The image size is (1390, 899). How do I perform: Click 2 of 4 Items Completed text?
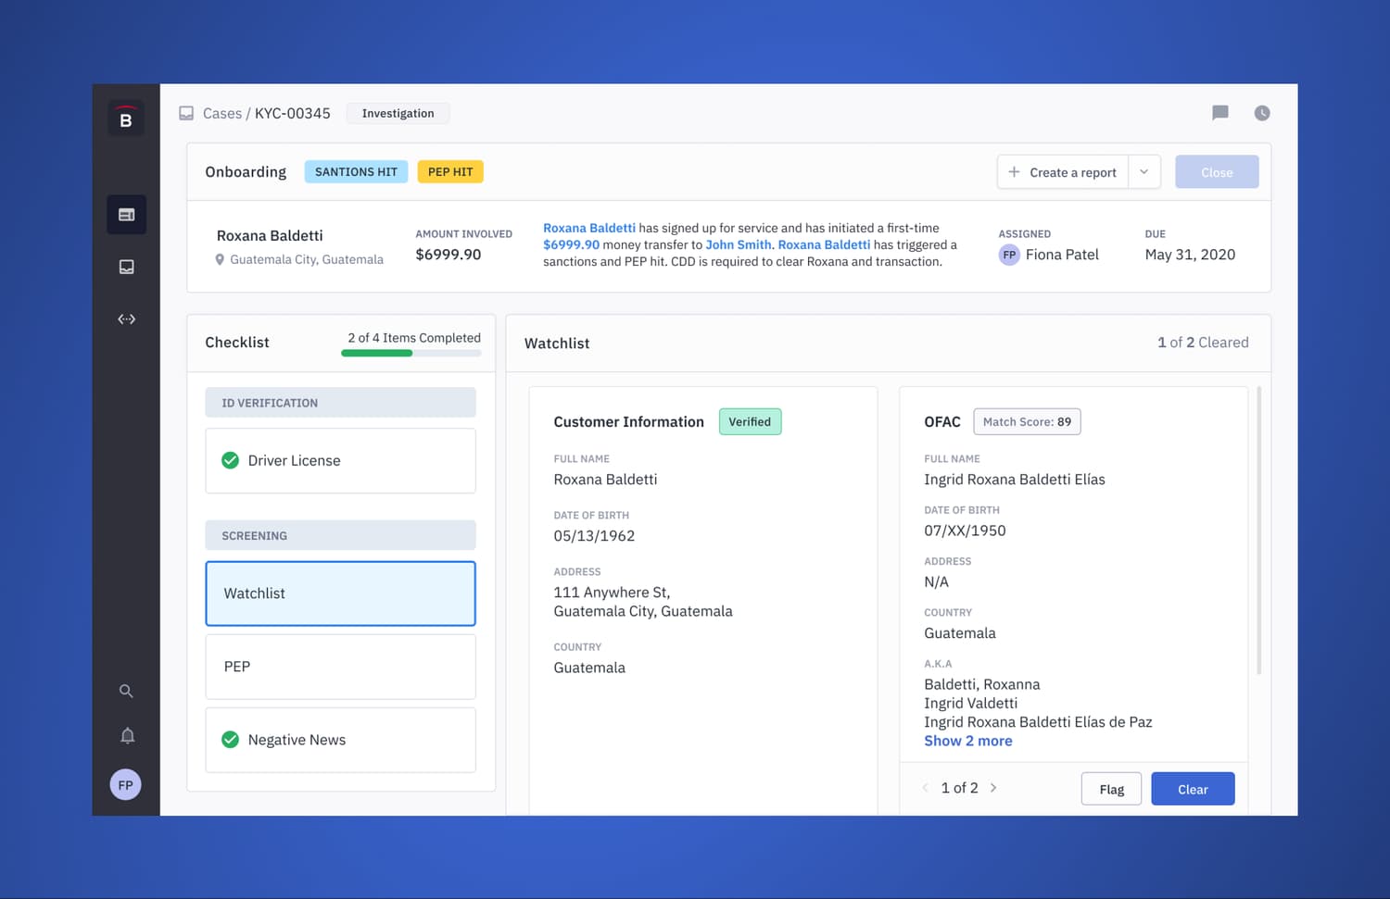point(414,338)
